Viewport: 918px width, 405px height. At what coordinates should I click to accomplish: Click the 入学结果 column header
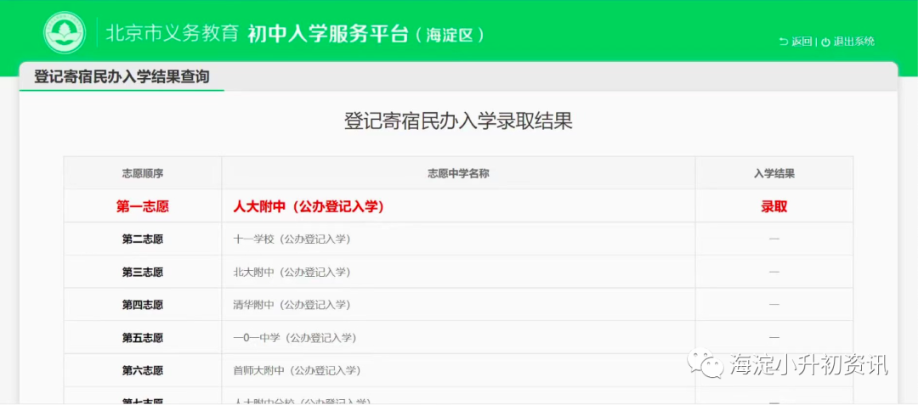coord(774,173)
